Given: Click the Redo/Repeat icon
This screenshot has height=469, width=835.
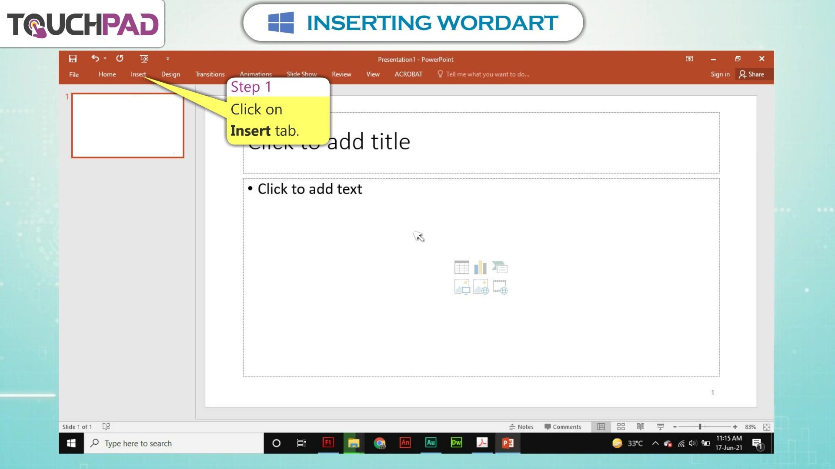Looking at the screenshot, I should (120, 58).
